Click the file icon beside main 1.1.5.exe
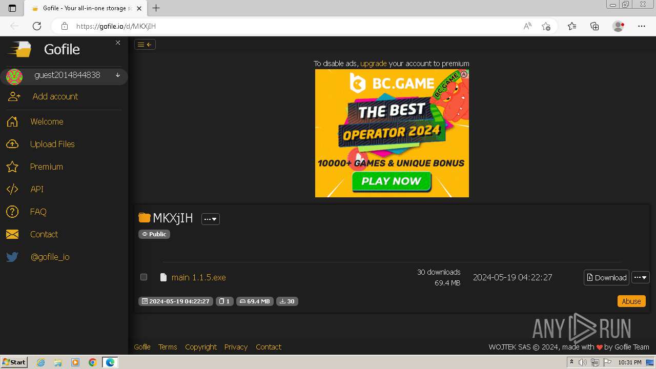656x369 pixels. pyautogui.click(x=163, y=277)
